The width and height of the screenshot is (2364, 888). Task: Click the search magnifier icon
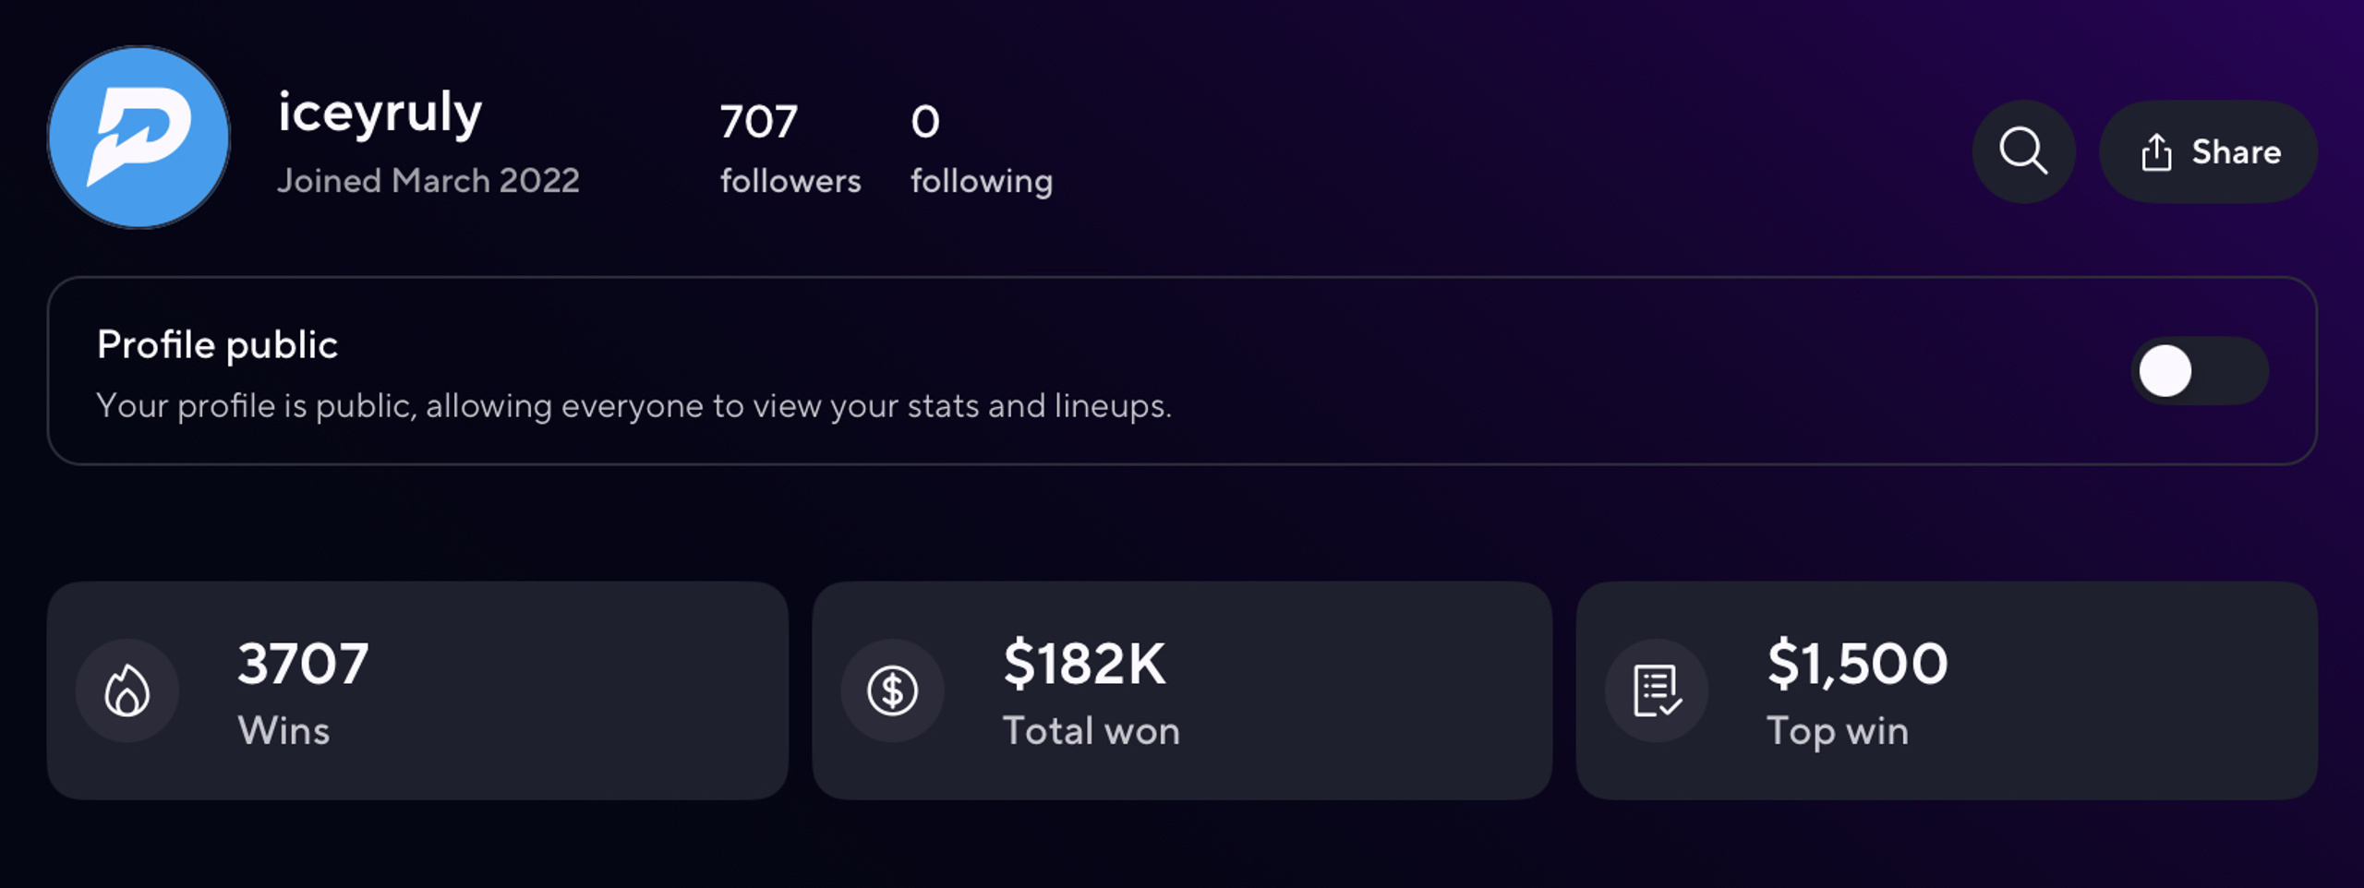click(2023, 151)
